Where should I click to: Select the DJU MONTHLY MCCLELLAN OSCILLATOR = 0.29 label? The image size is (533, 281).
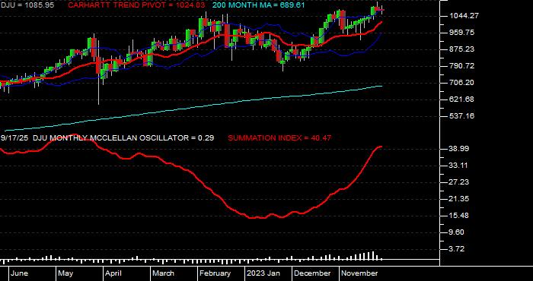[123, 138]
